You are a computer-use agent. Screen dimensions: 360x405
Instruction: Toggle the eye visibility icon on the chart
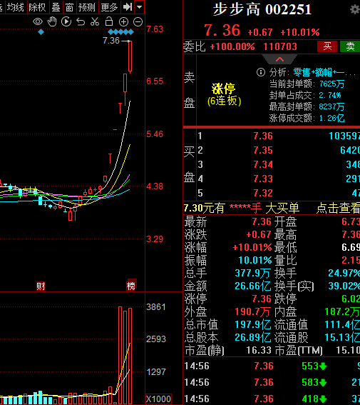38,21
